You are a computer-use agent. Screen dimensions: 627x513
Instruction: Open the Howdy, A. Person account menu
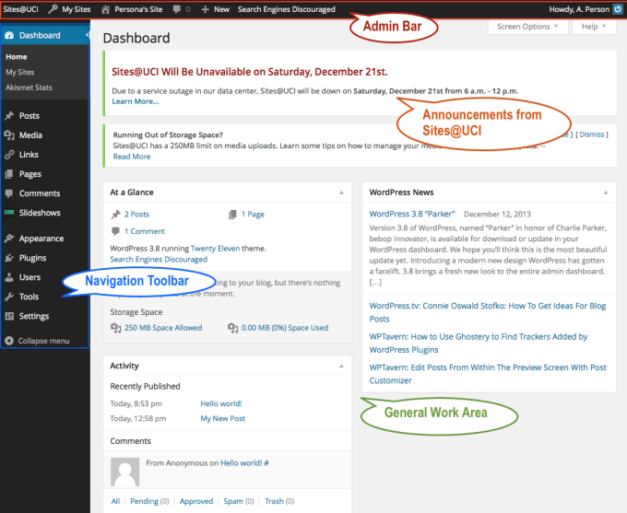(586, 9)
